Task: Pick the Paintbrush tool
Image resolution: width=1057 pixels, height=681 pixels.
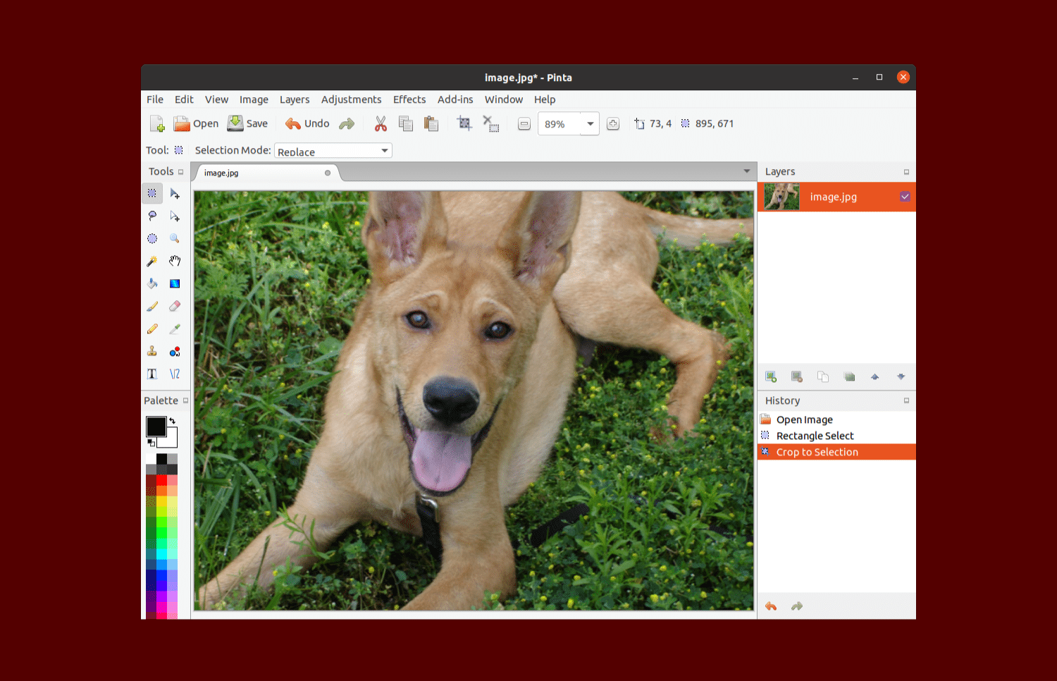Action: (152, 306)
